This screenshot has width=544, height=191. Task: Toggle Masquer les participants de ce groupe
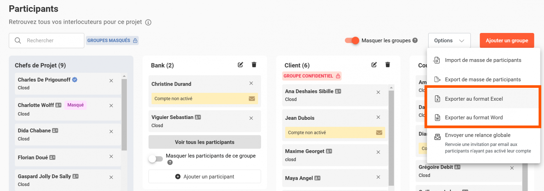(x=155, y=159)
